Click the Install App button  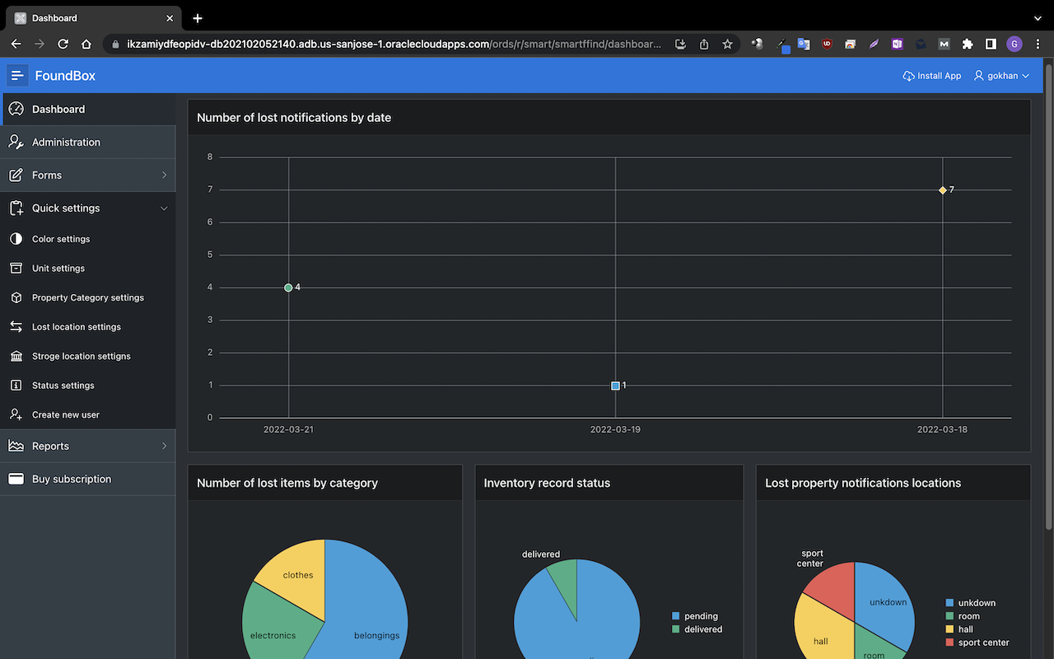click(932, 76)
